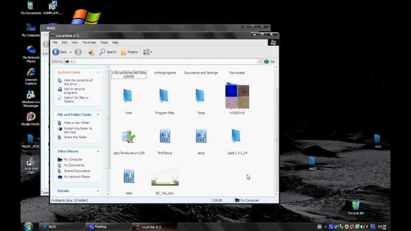Select the j2sdk1.4.2_04 folder icon
Screen dimensions: 411x231
pos(236,136)
